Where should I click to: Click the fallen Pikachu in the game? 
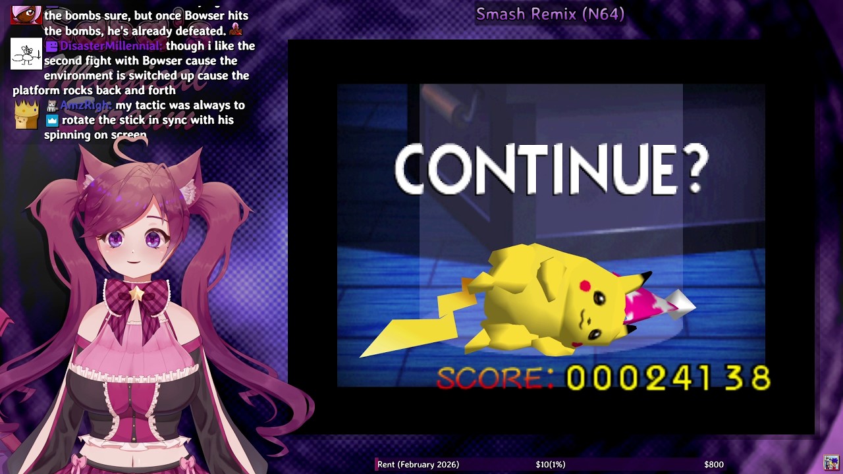point(527,301)
